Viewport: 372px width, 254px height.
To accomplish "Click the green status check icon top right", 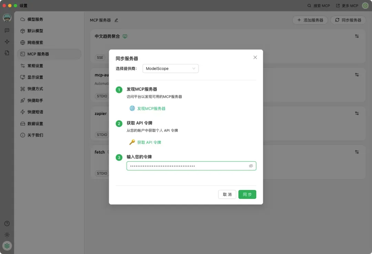I will [365, 6].
